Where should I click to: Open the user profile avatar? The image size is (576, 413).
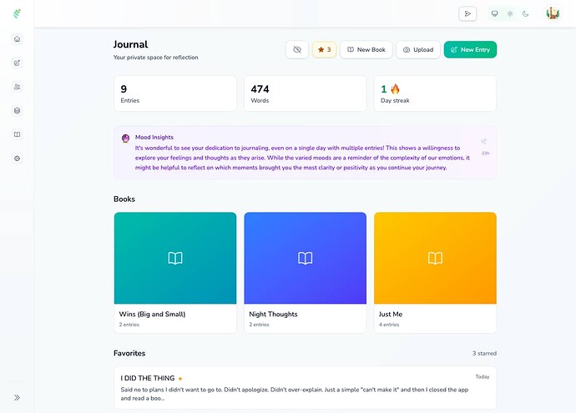pyautogui.click(x=553, y=13)
